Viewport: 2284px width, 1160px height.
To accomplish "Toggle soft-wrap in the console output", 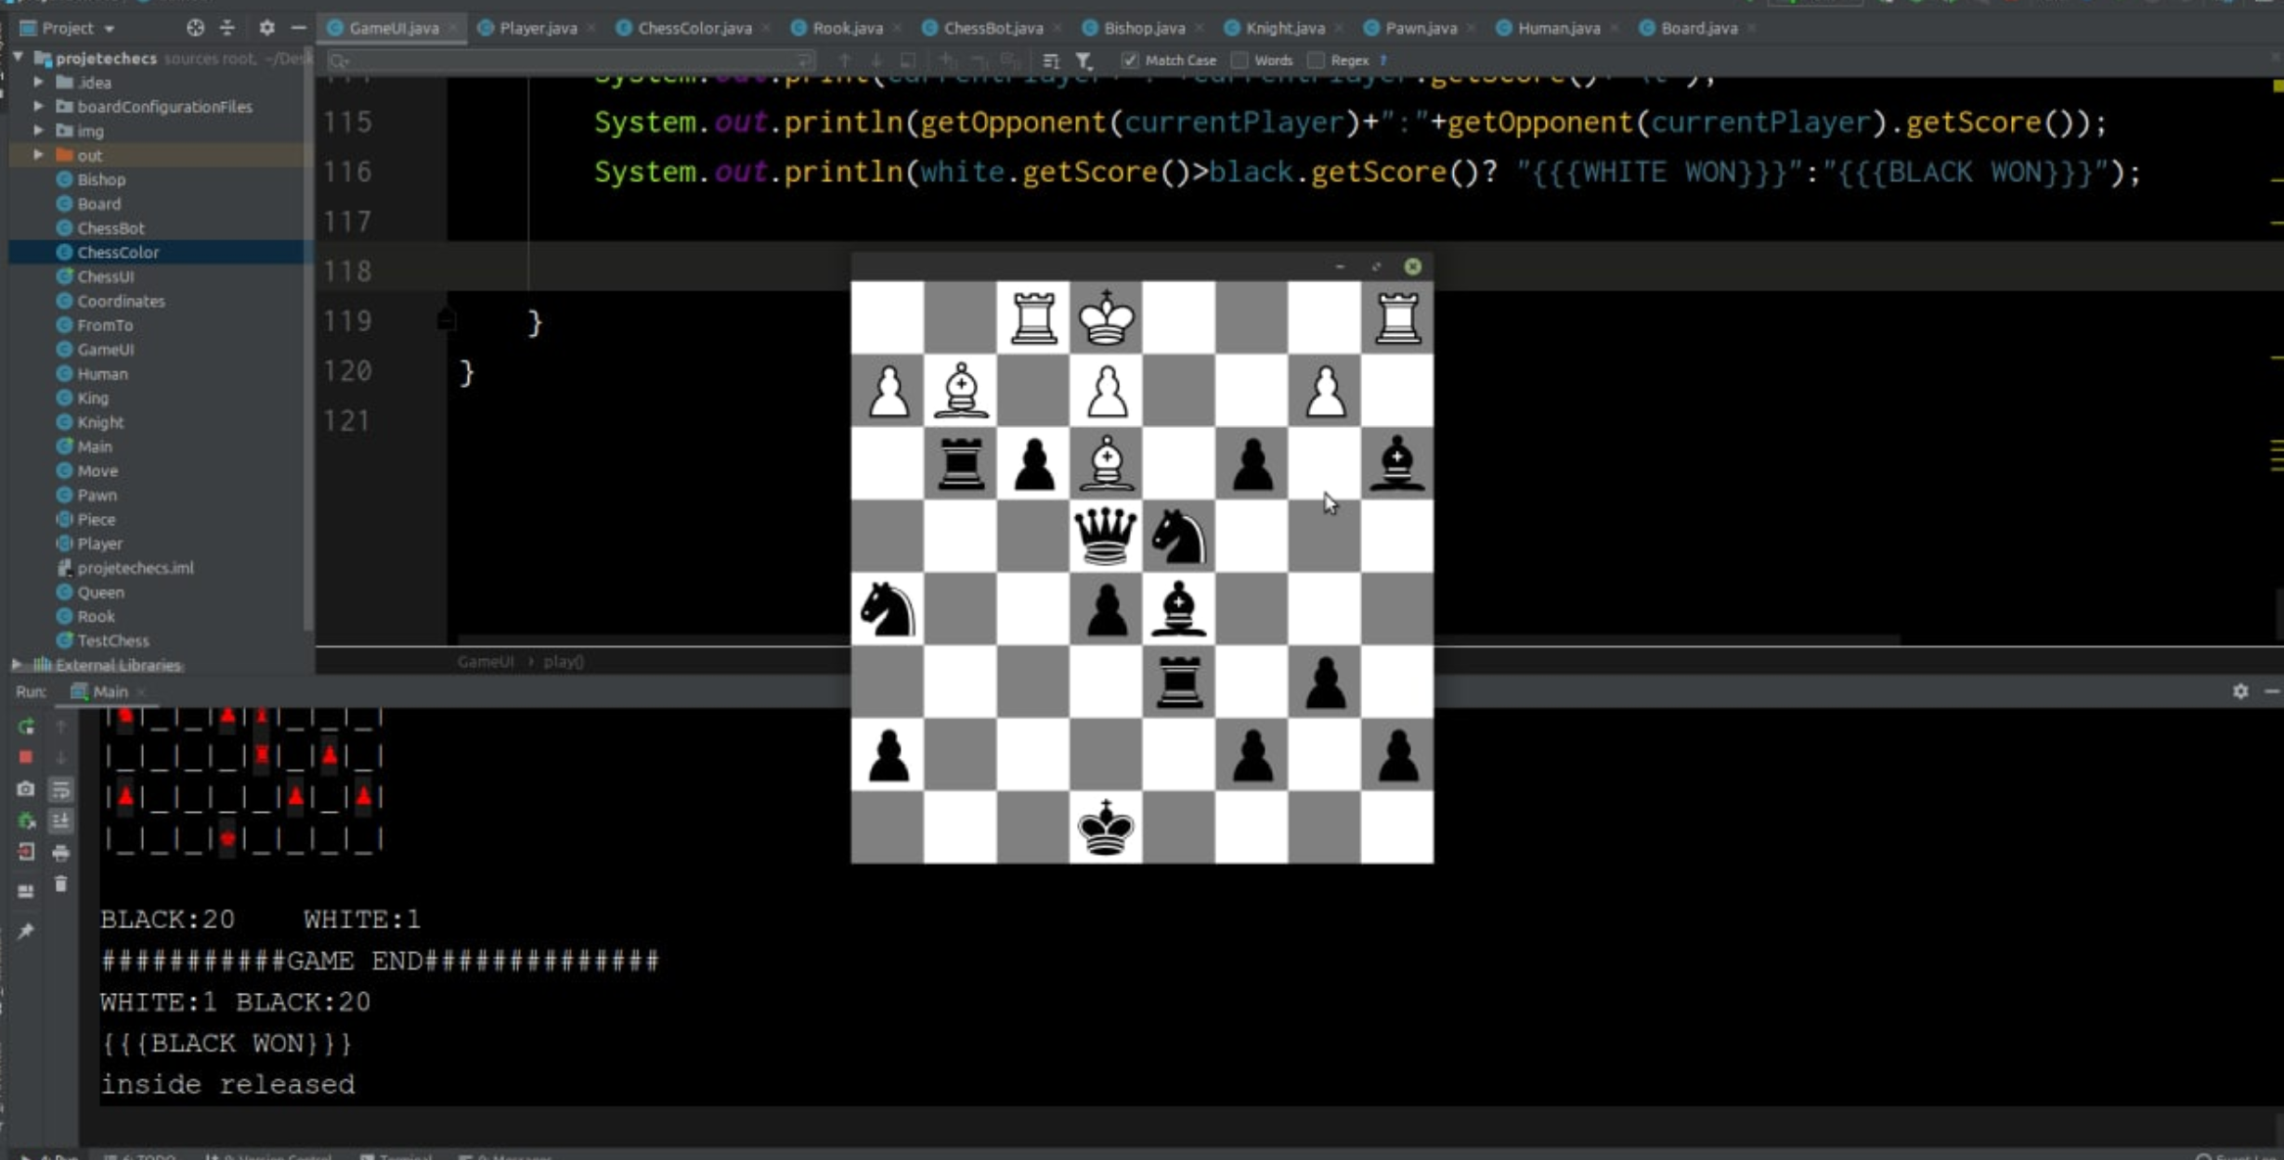I will [x=60, y=790].
